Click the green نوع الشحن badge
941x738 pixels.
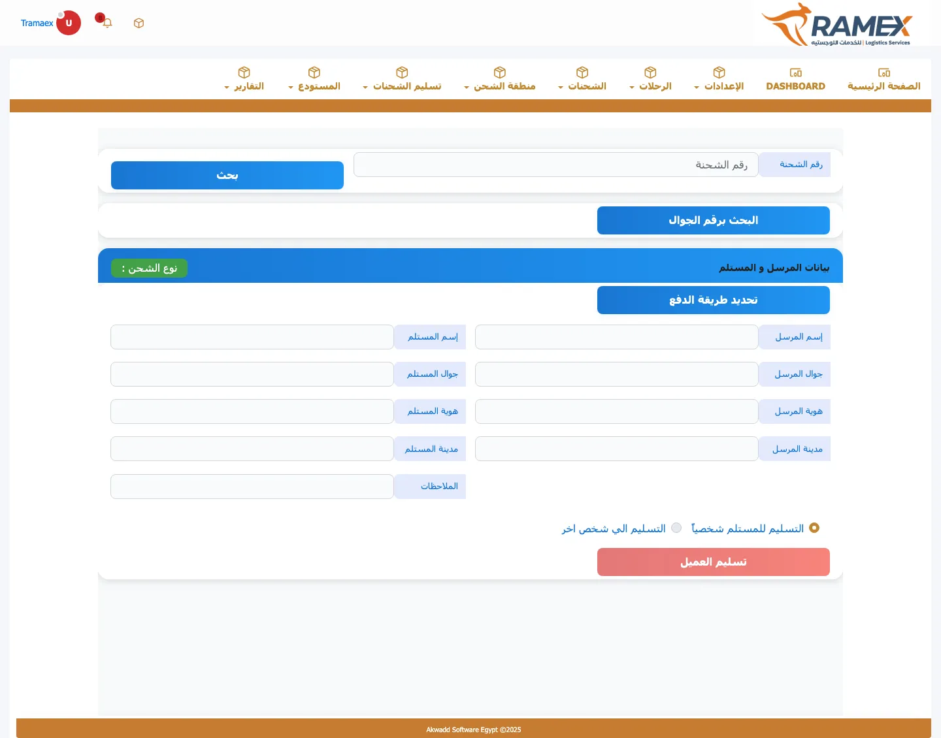149,268
